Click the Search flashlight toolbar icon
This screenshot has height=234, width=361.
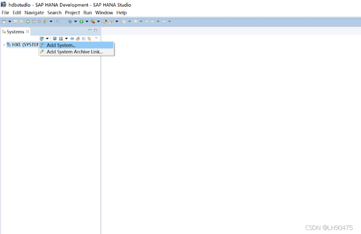(111, 22)
